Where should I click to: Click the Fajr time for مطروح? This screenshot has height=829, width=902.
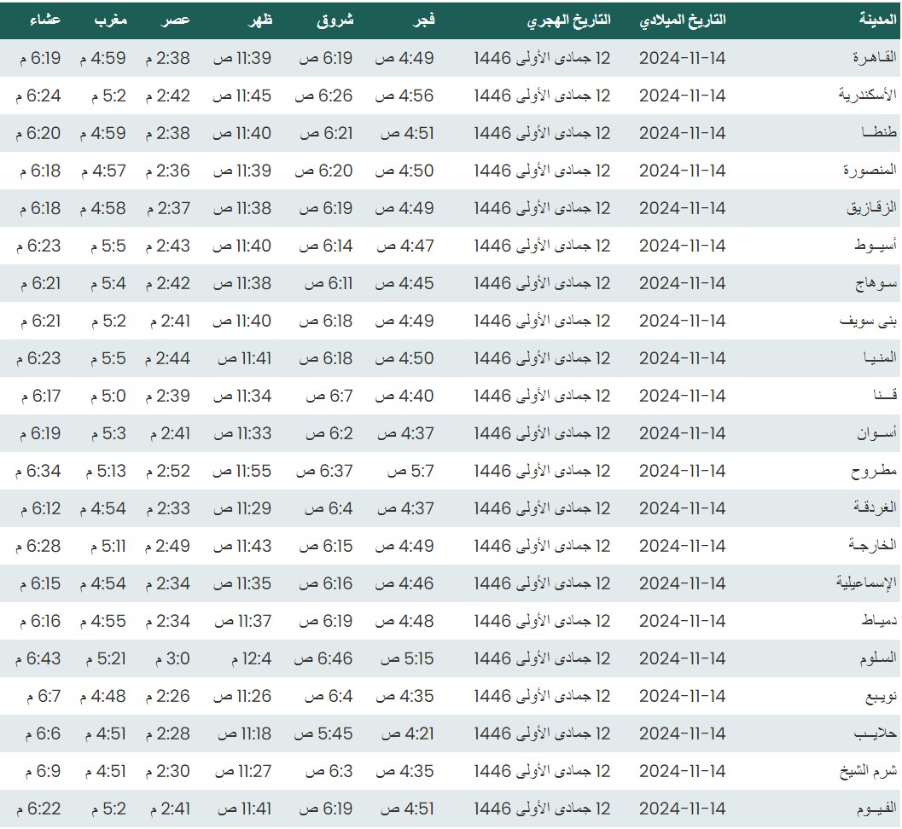tap(410, 471)
